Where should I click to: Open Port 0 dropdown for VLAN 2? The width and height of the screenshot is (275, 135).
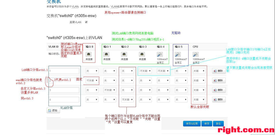point(92,80)
